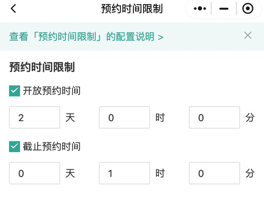Focus the 截止预约时间 minutes field
Viewport: 264px width, 203px height.
214,173
